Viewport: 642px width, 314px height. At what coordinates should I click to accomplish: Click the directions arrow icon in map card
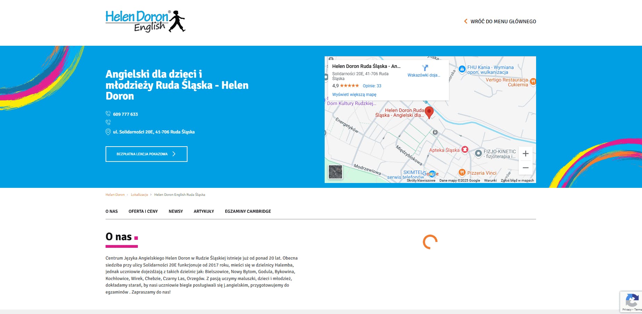point(425,68)
